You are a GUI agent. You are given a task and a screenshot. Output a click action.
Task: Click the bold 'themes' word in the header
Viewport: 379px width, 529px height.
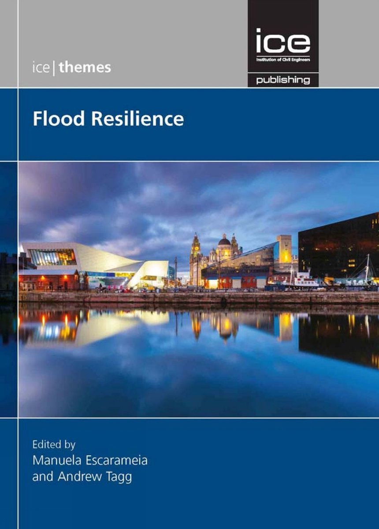pyautogui.click(x=84, y=68)
